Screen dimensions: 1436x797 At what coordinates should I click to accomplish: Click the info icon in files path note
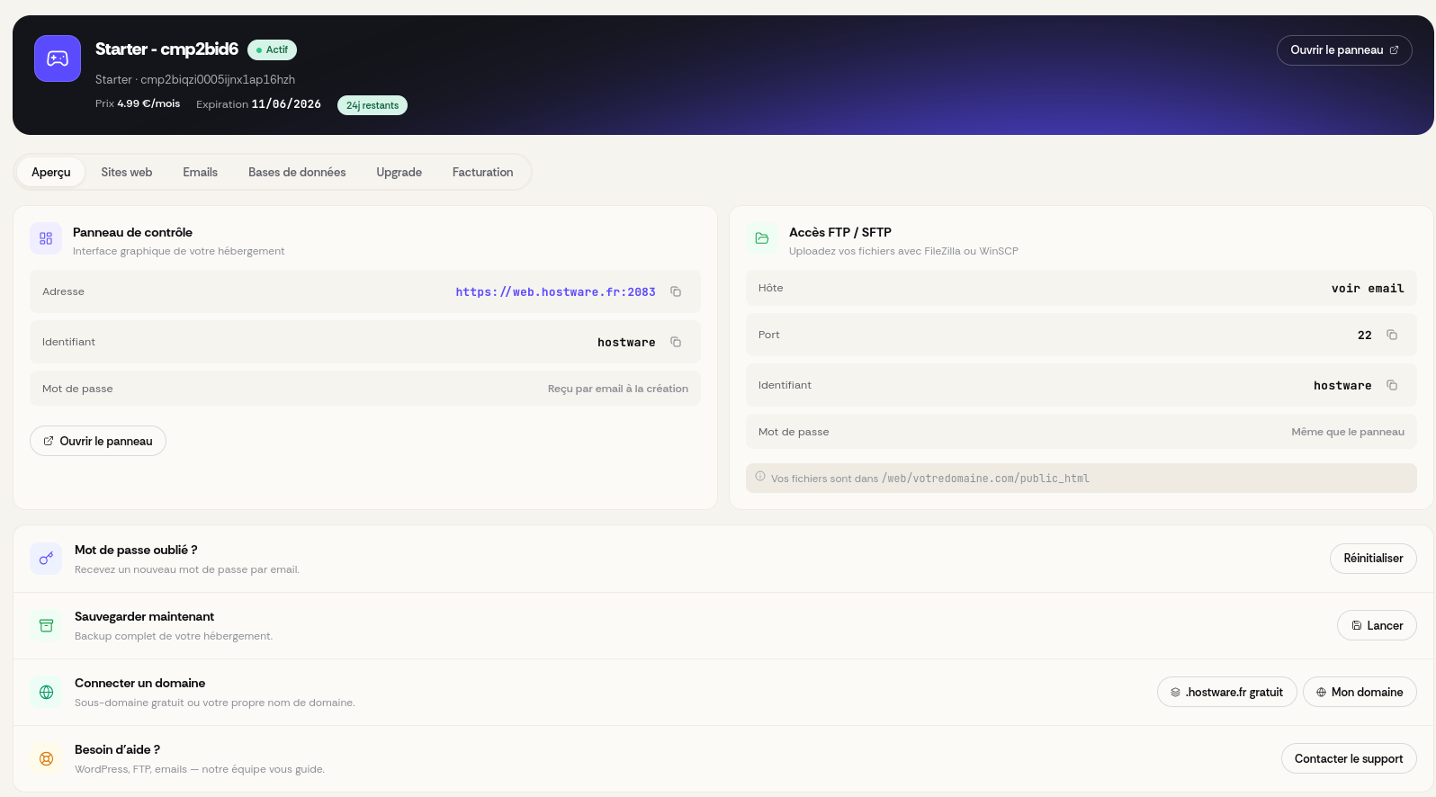(x=760, y=477)
